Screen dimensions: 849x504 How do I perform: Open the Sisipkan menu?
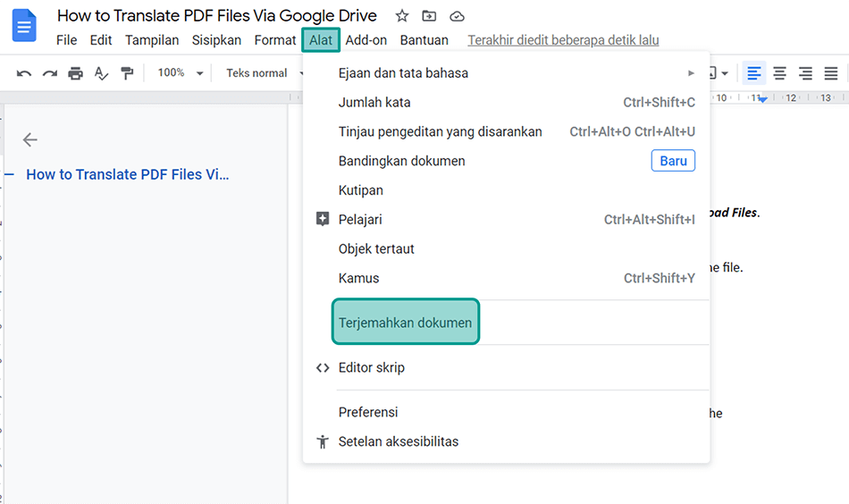[x=216, y=40]
